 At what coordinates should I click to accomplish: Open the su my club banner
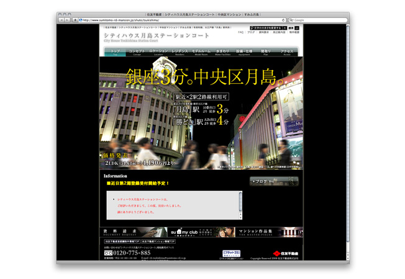[x=184, y=232]
